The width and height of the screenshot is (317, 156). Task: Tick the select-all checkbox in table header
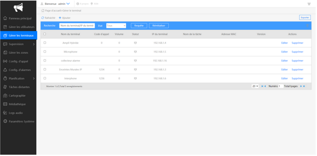(45, 34)
